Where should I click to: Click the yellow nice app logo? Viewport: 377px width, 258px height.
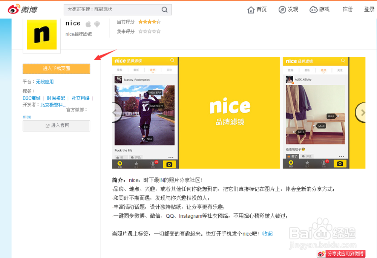tap(41, 35)
